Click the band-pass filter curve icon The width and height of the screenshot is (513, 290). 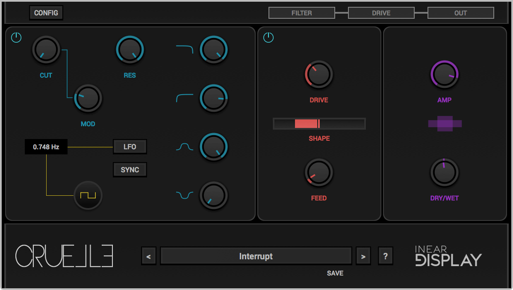click(x=185, y=147)
